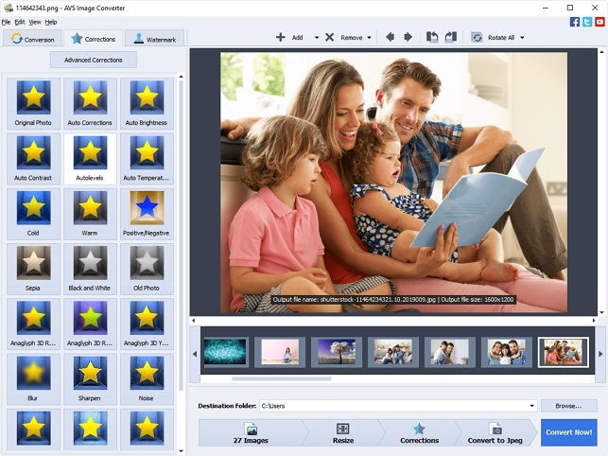
Task: Open the Facebook page icon
Action: point(575,22)
